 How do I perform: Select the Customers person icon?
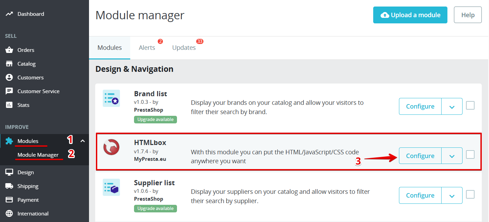pyautogui.click(x=9, y=78)
